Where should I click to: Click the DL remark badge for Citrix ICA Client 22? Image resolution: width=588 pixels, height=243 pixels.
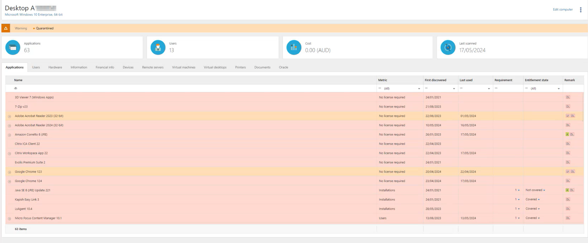click(568, 144)
